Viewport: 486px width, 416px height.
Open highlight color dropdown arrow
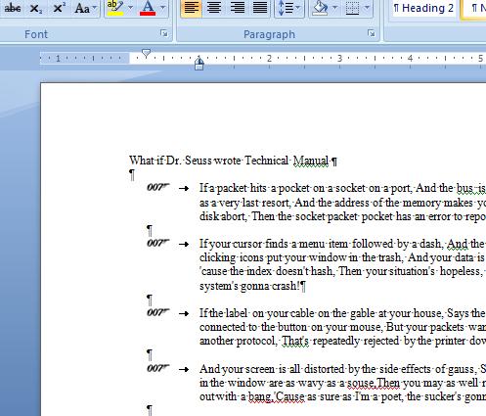click(x=130, y=8)
